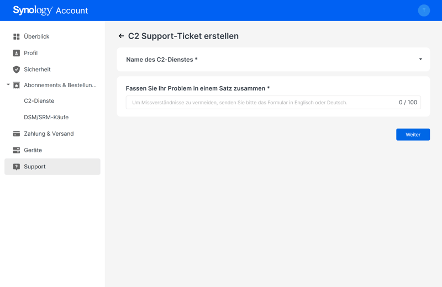Image resolution: width=442 pixels, height=287 pixels.
Task: Click the Synology Account logo
Action: 50,10
